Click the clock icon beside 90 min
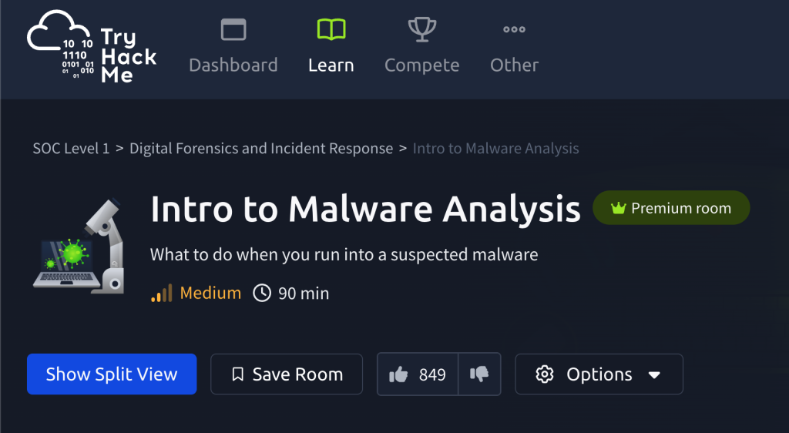This screenshot has width=789, height=433. pyautogui.click(x=262, y=293)
